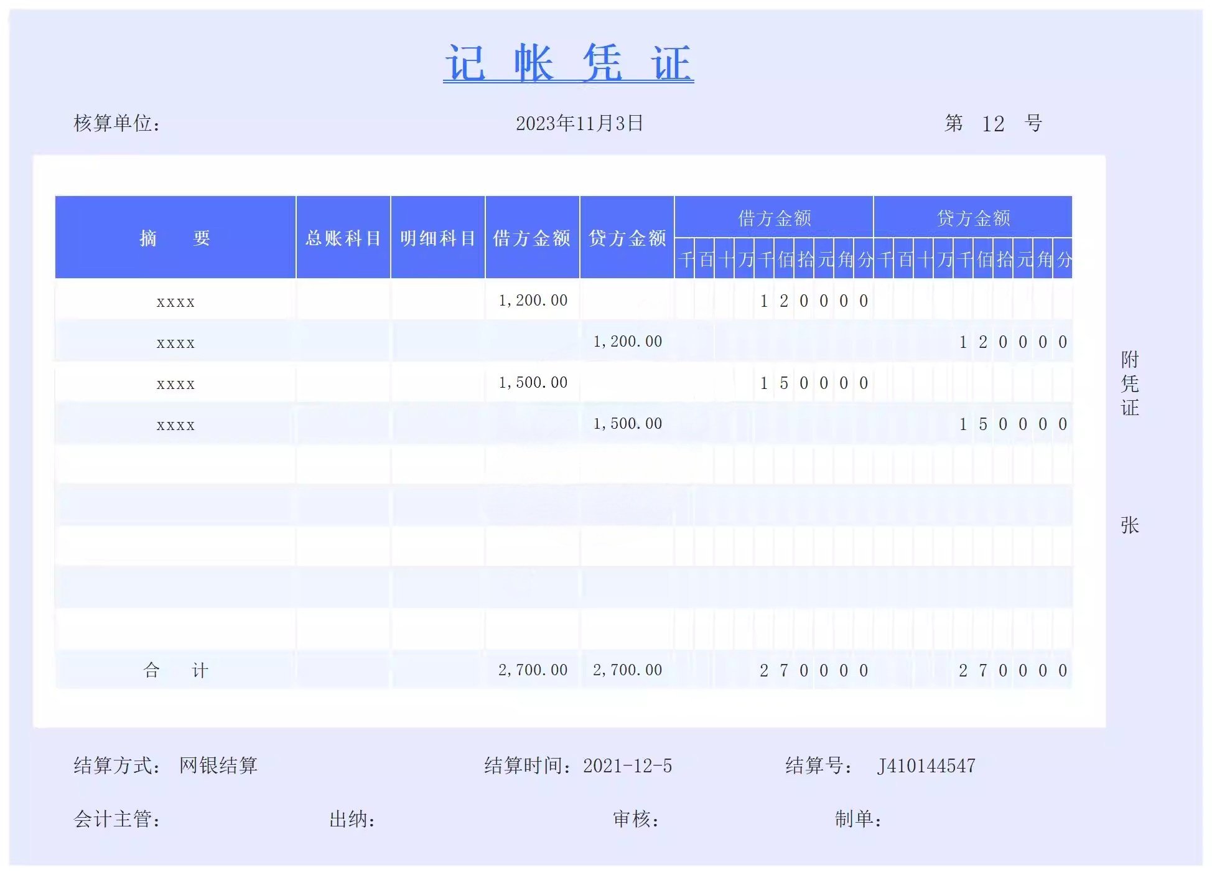Select third row debit amount 1,500.00
Image resolution: width=1212 pixels, height=875 pixels.
click(533, 383)
